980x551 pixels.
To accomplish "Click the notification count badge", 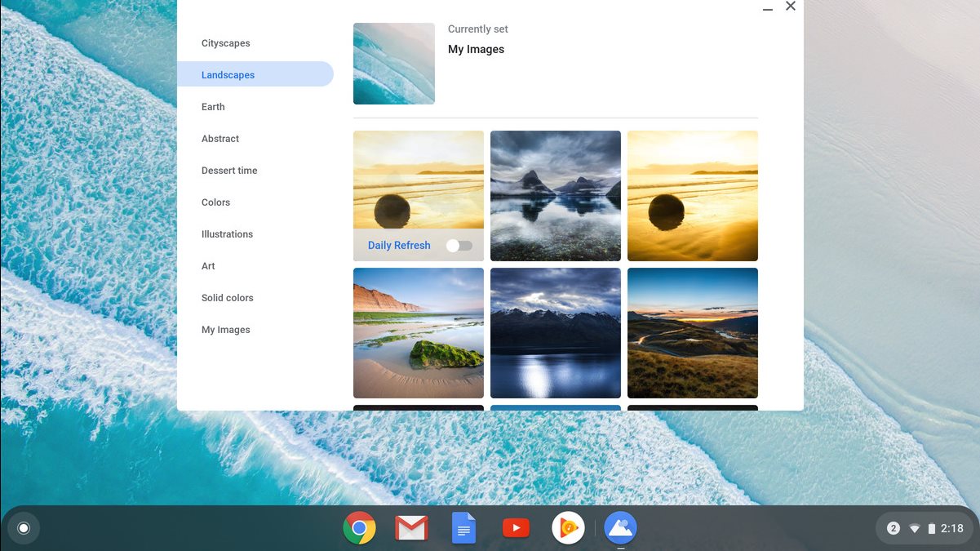I will (893, 528).
